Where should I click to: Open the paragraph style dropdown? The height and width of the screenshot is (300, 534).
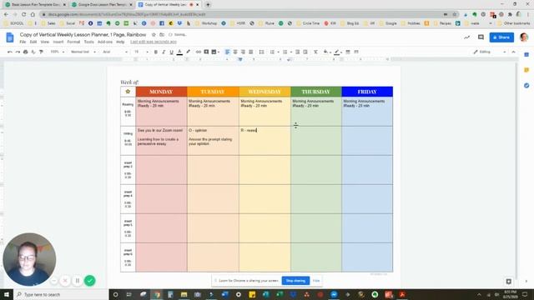point(83,52)
